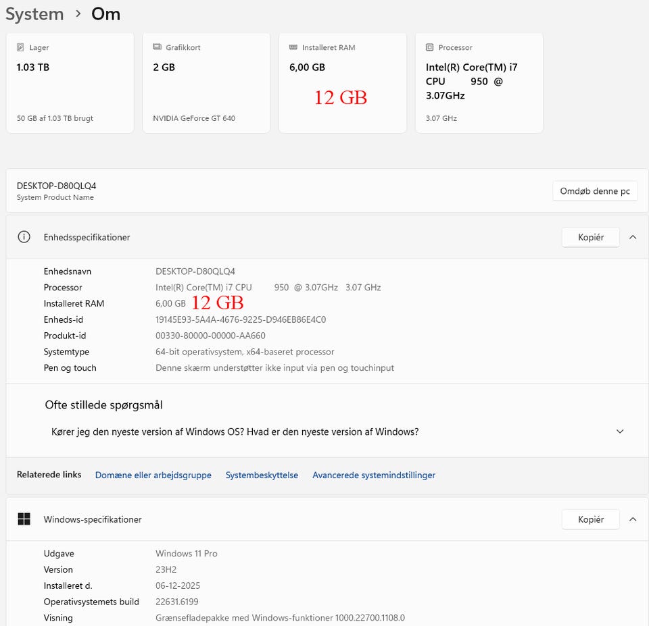Click the info icon beside Enhedsspecifikationer

[24, 237]
